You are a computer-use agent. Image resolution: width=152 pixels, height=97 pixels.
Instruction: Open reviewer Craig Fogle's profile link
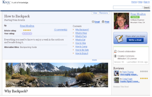click(127, 79)
